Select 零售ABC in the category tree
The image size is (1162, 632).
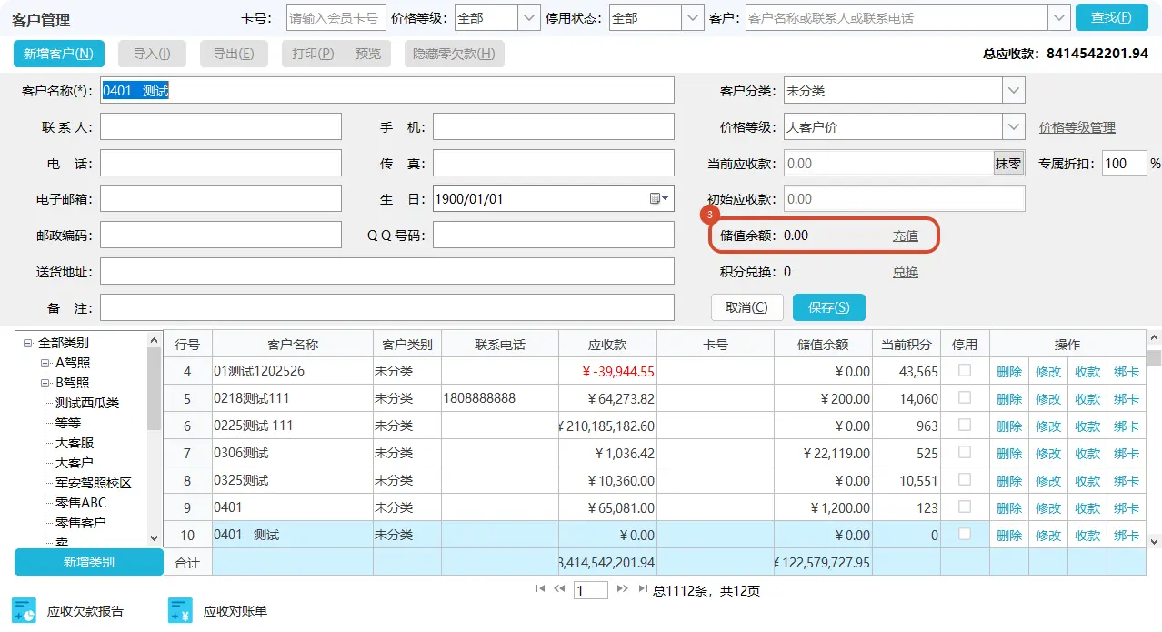tap(81, 503)
